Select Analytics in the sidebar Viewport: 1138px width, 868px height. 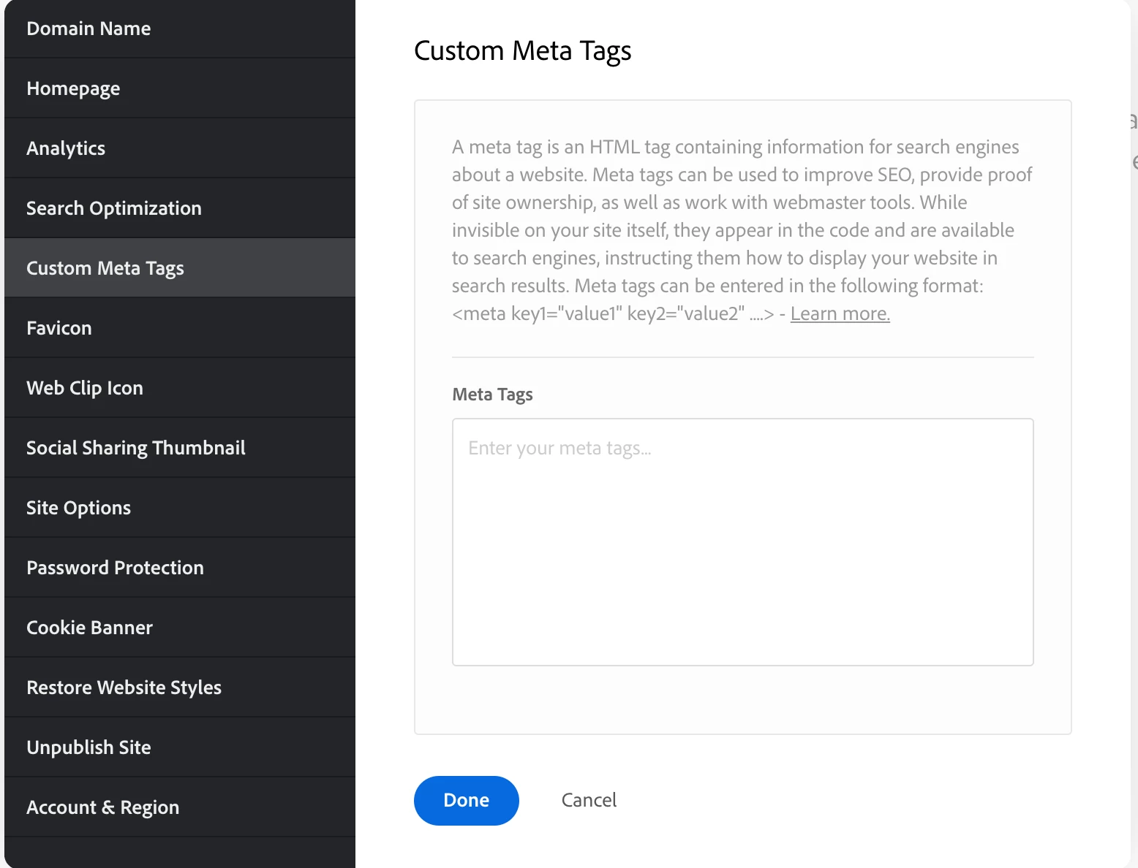pyautogui.click(x=66, y=148)
